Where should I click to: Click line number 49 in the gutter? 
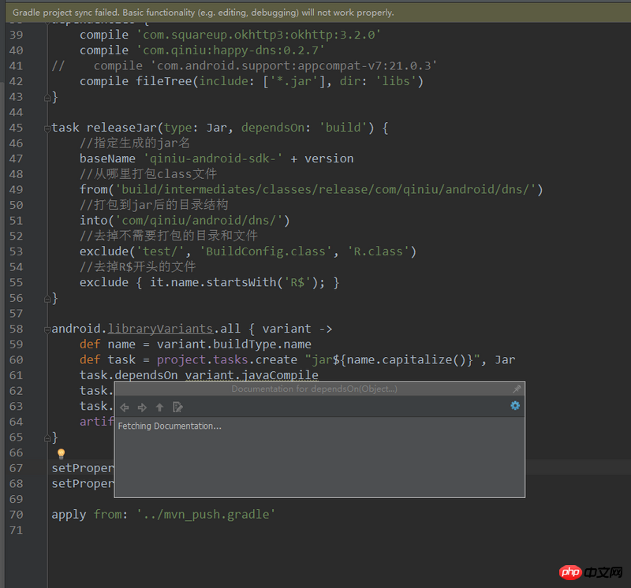tap(17, 189)
